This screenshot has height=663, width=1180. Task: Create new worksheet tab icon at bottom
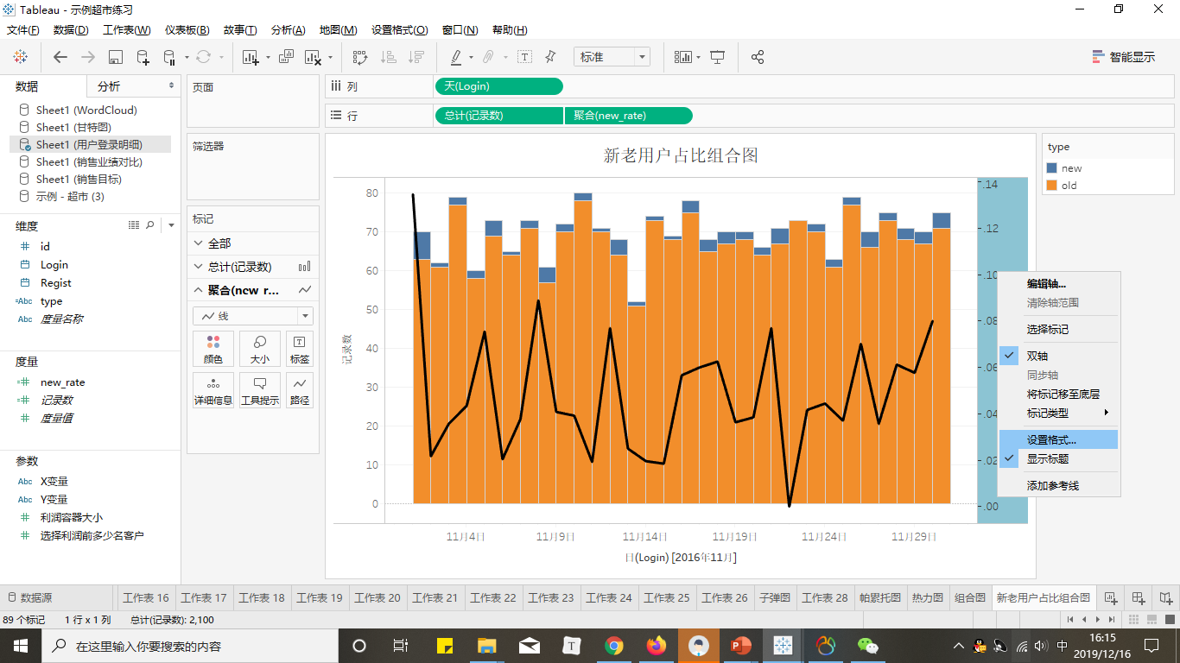pos(1111,597)
